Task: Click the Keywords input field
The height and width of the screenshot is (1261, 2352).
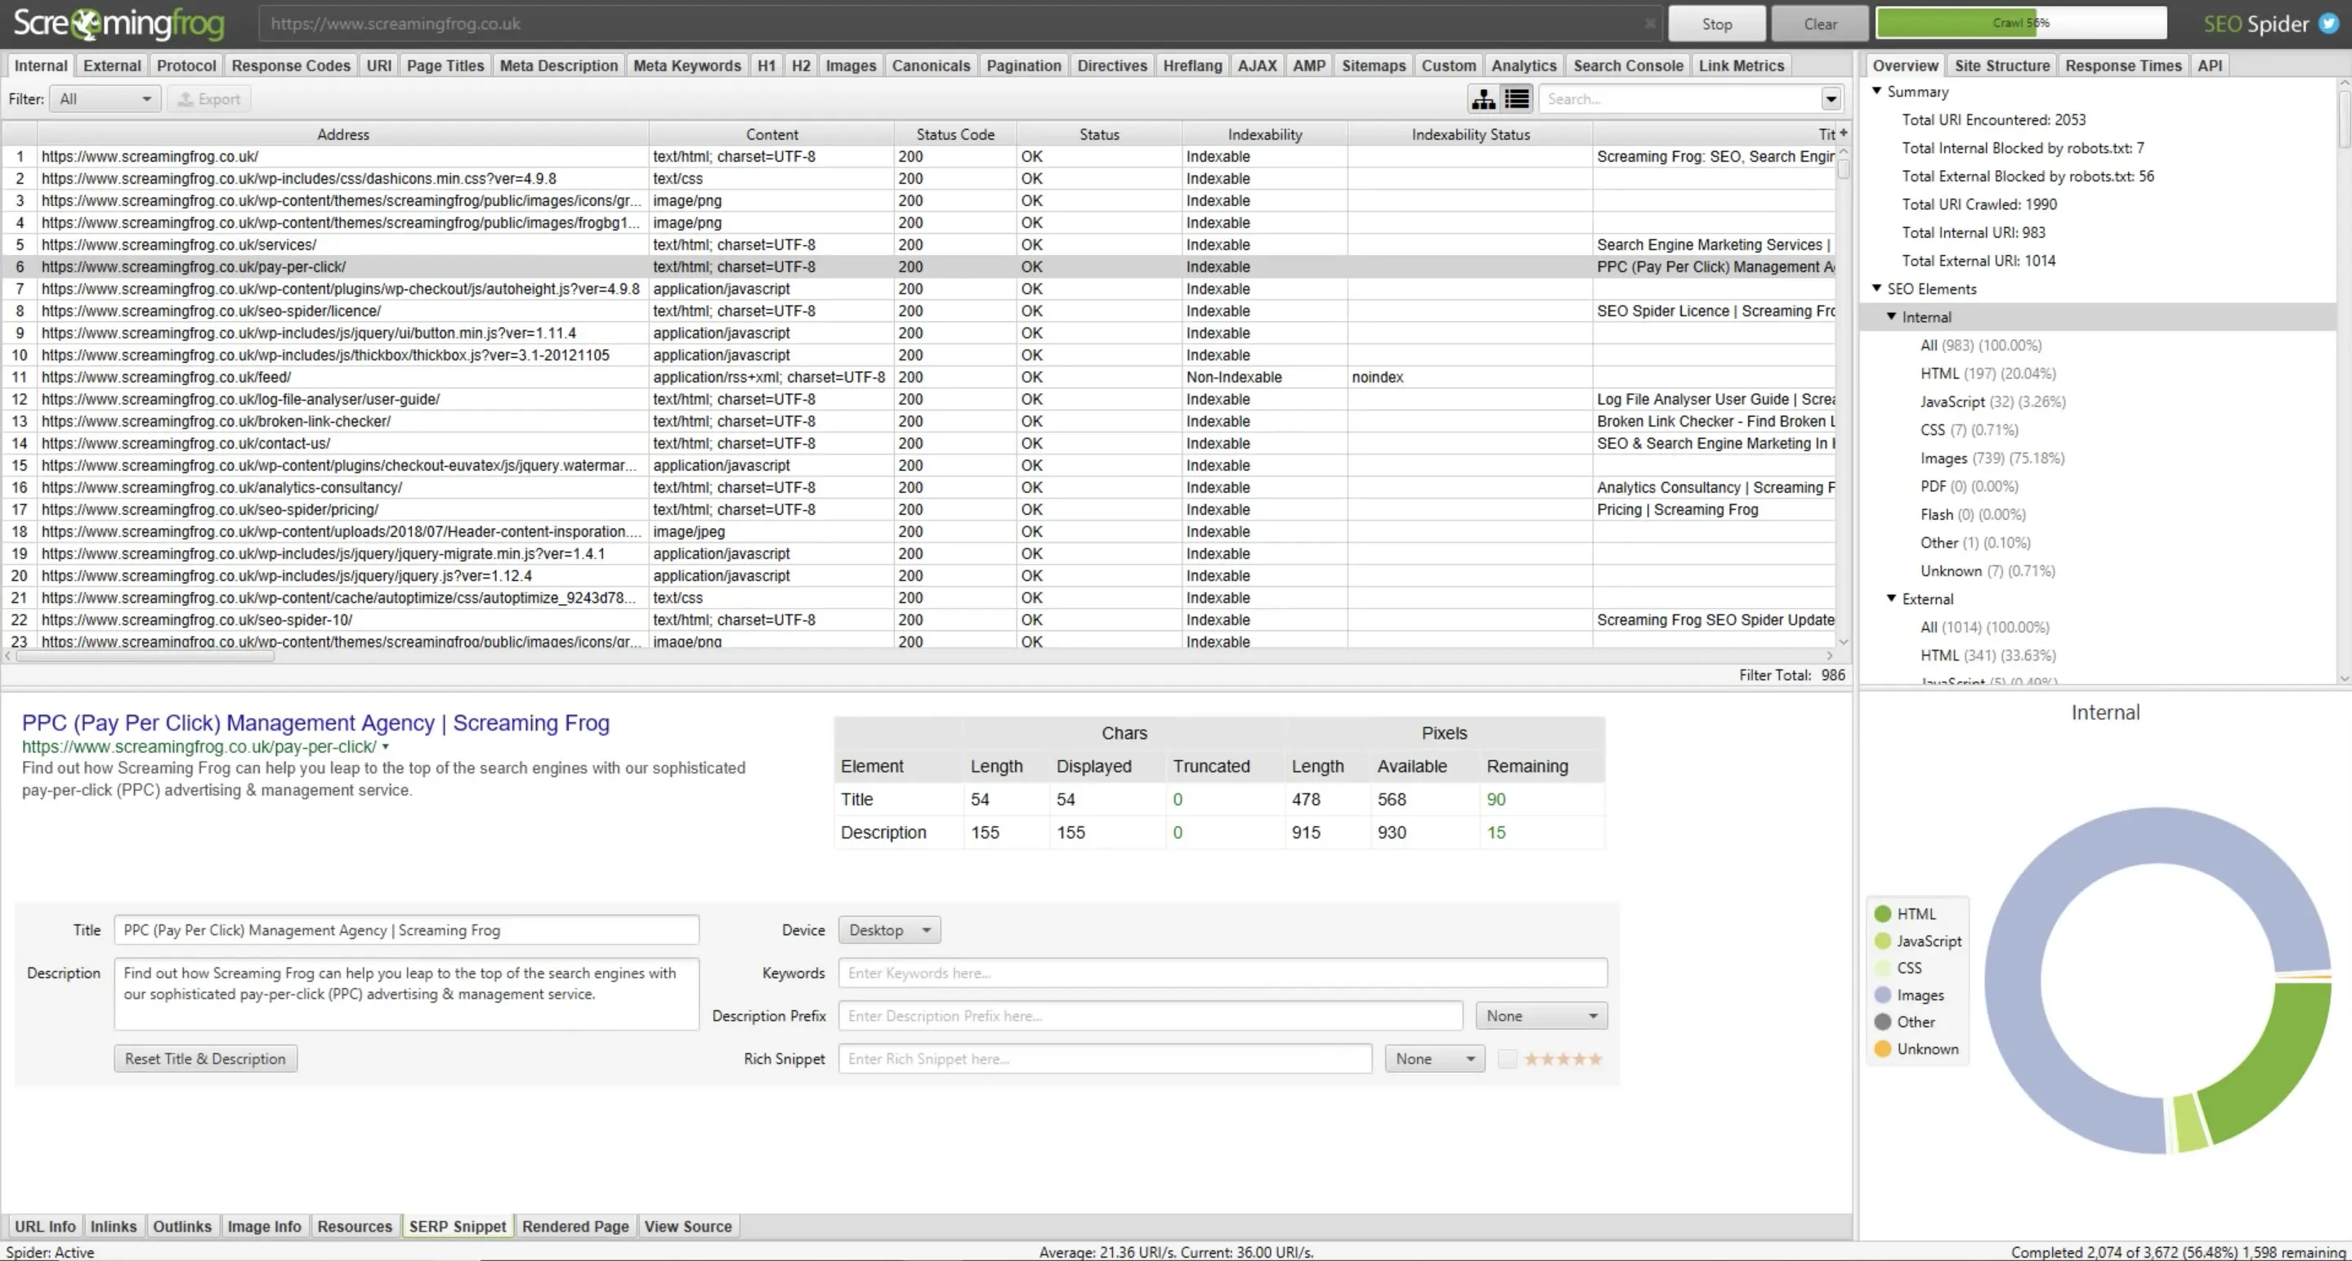Action: click(1223, 973)
